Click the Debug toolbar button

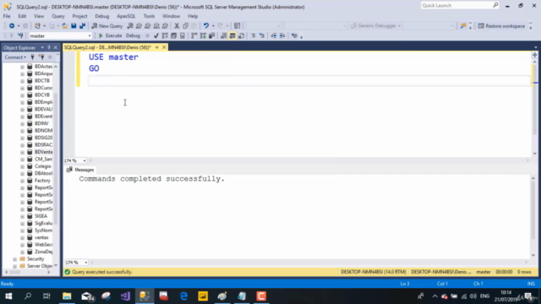133,35
